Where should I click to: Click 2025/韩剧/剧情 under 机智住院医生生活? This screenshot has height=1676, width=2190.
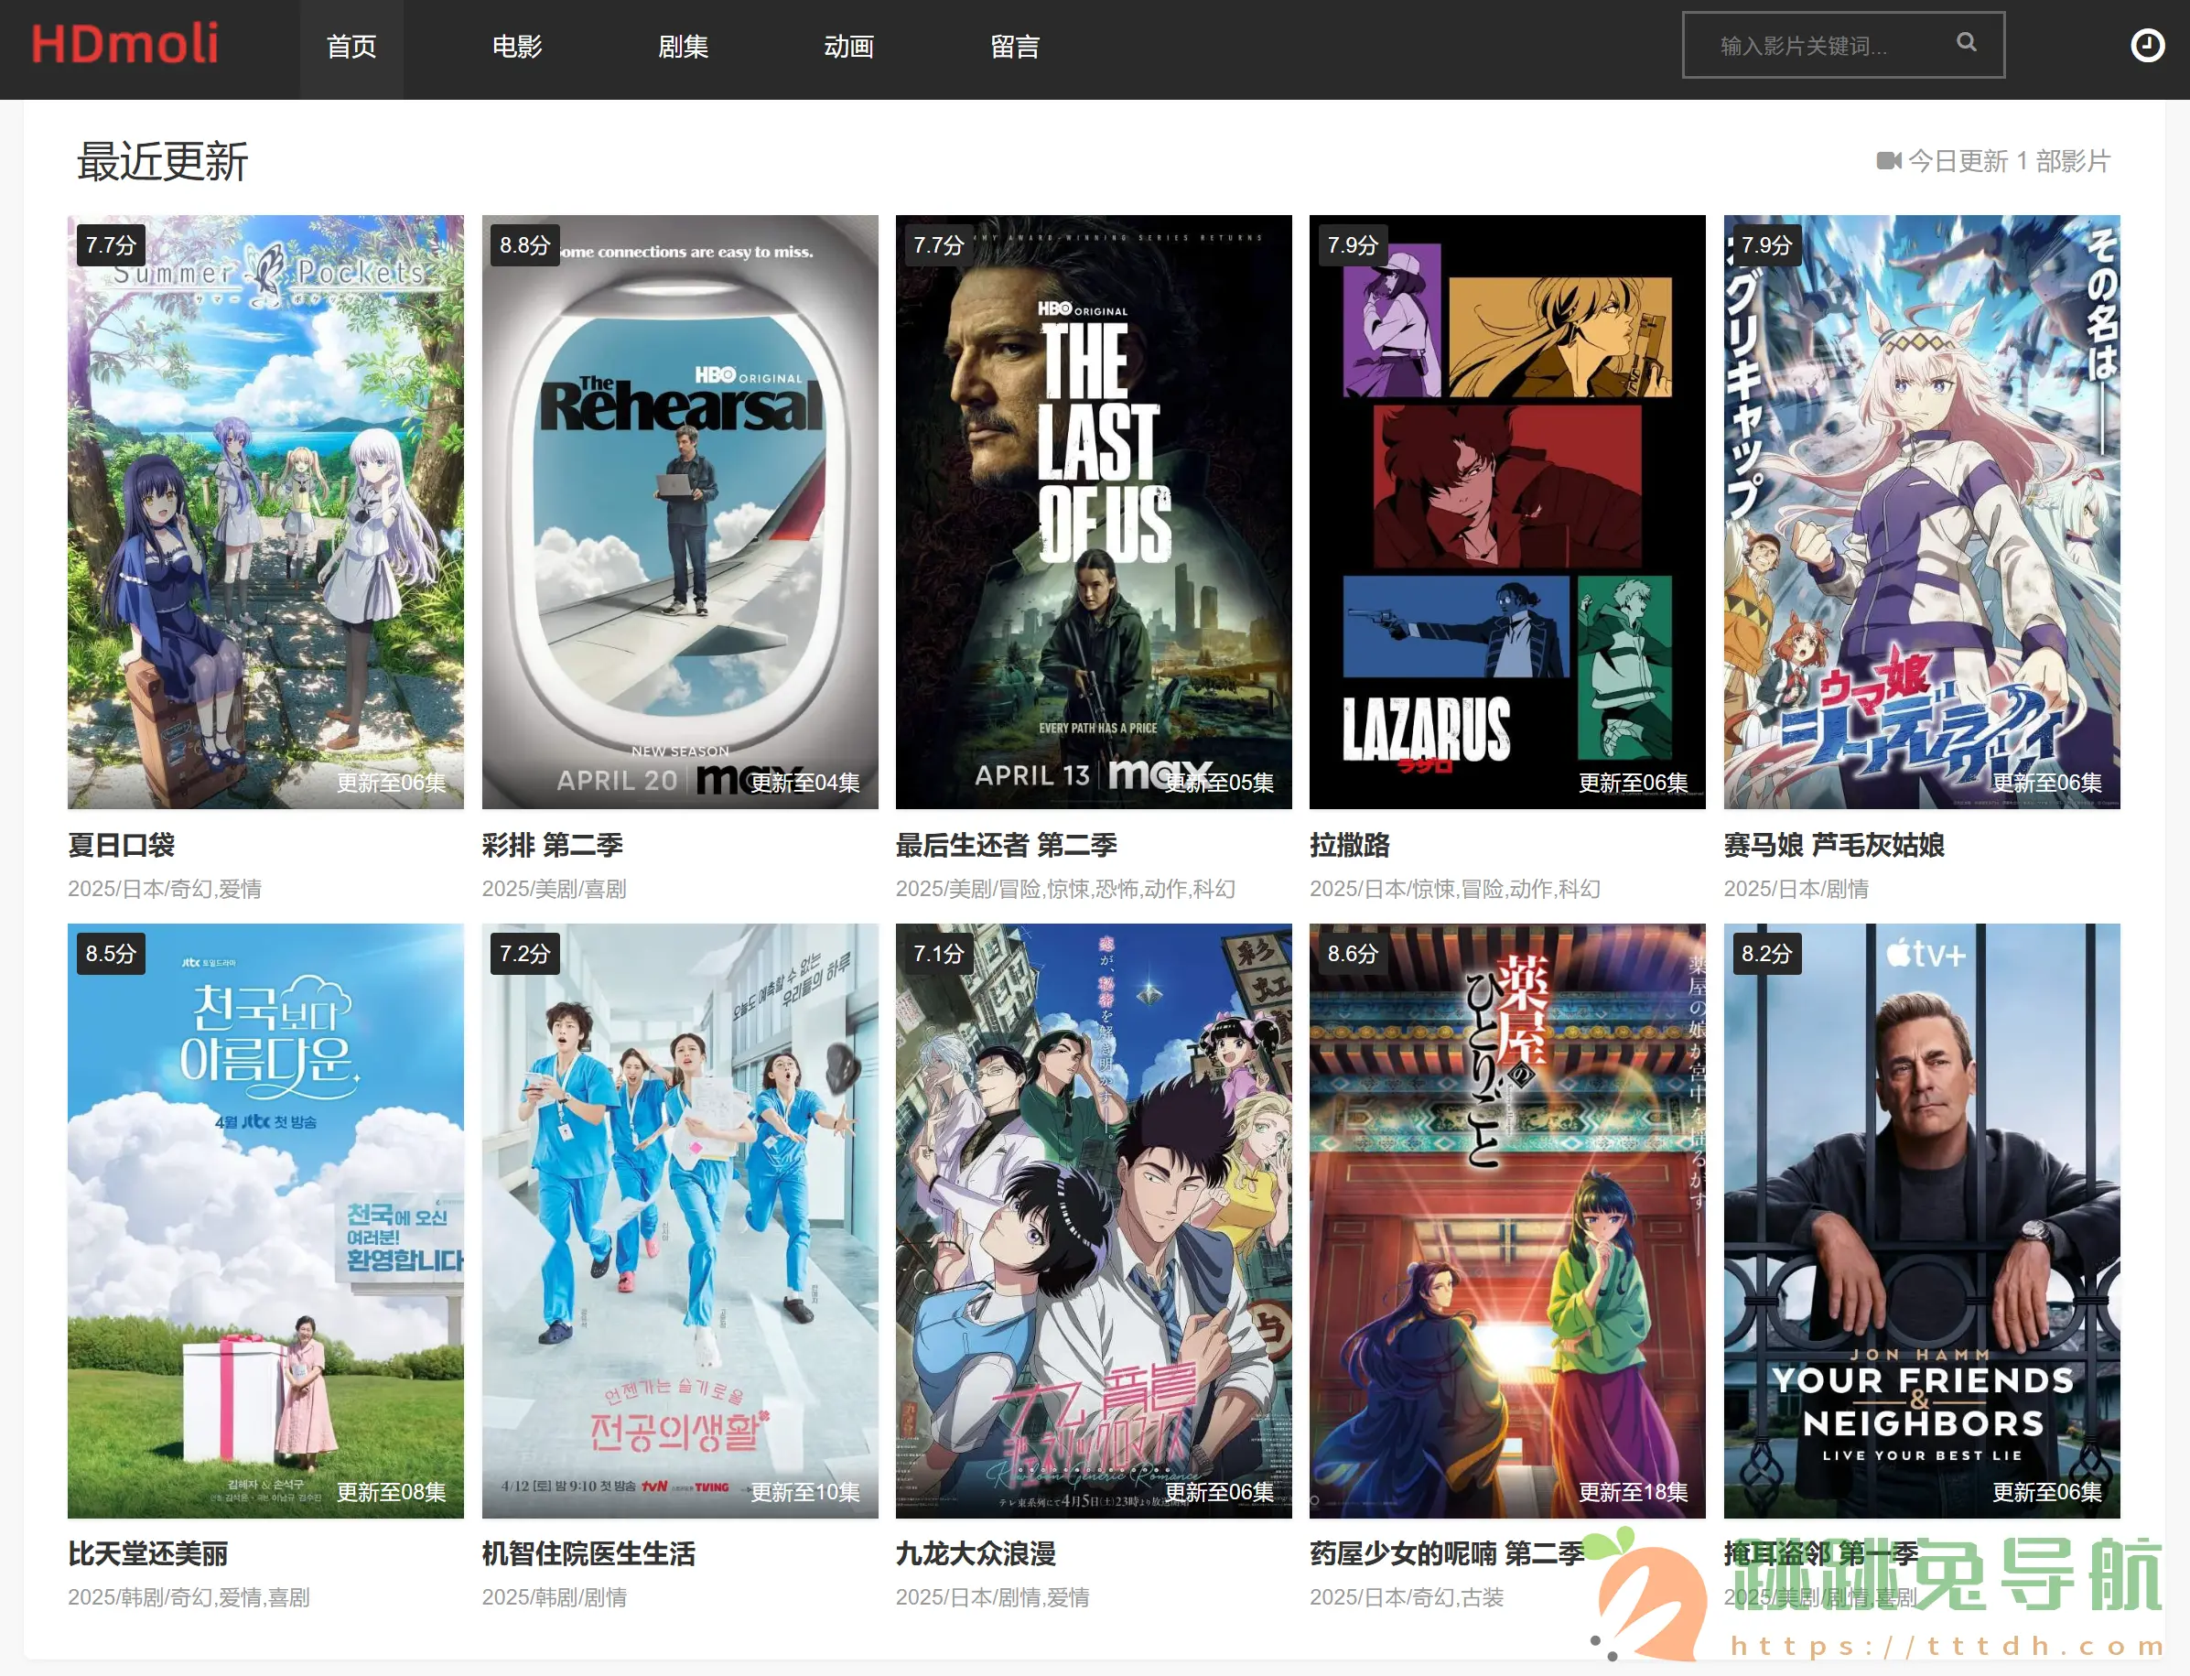point(554,1597)
